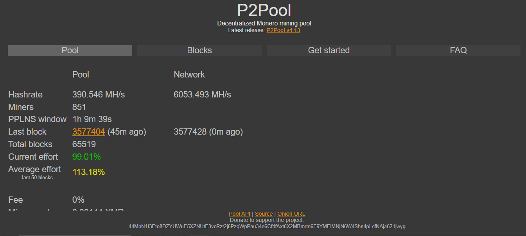Image resolution: width=526 pixels, height=236 pixels.
Task: Click the pool hashrate value 390.546 MH/s
Action: pos(99,95)
